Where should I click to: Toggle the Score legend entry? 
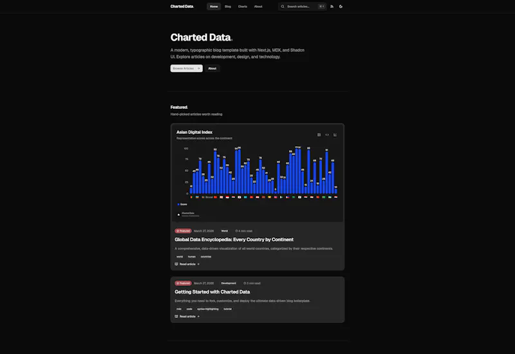pos(182,204)
